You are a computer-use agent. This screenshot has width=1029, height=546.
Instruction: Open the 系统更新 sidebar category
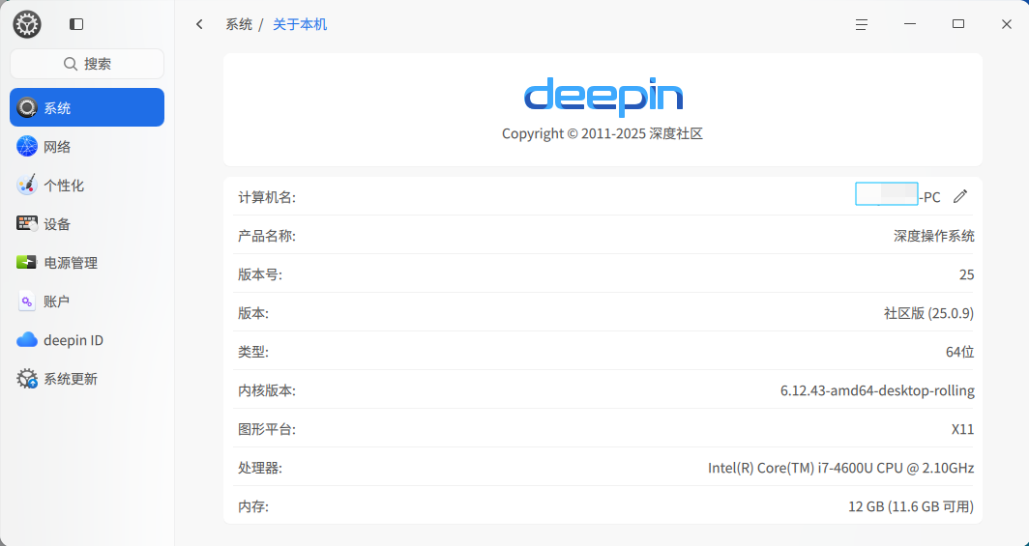[87, 378]
